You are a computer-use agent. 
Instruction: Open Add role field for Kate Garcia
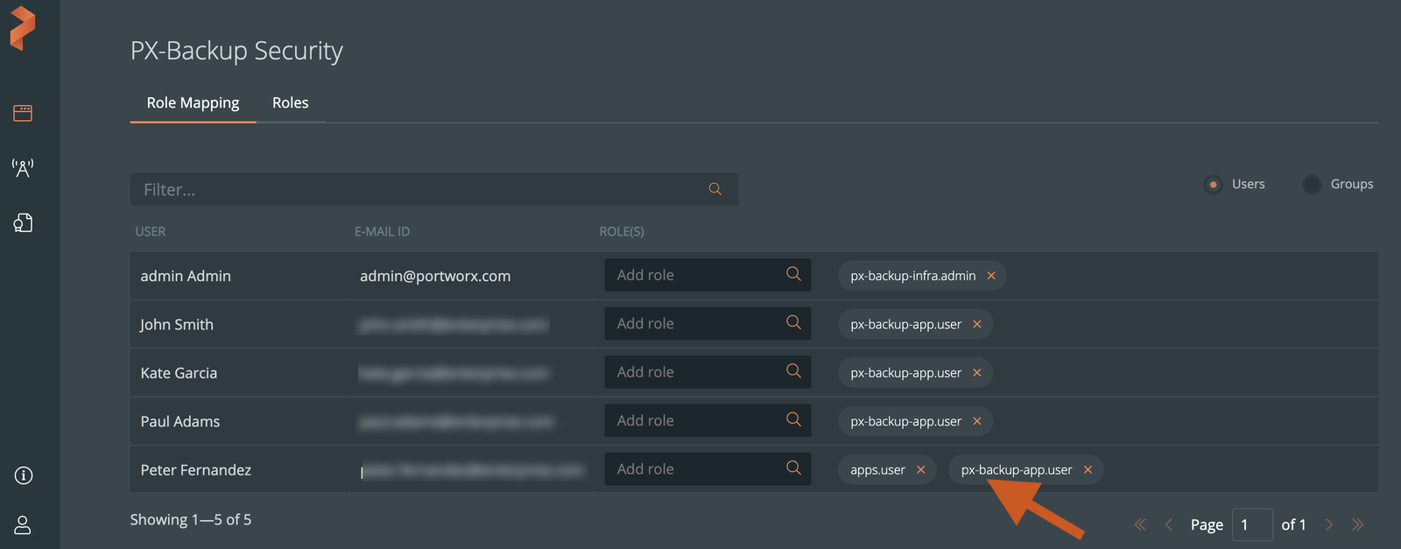[x=692, y=372]
